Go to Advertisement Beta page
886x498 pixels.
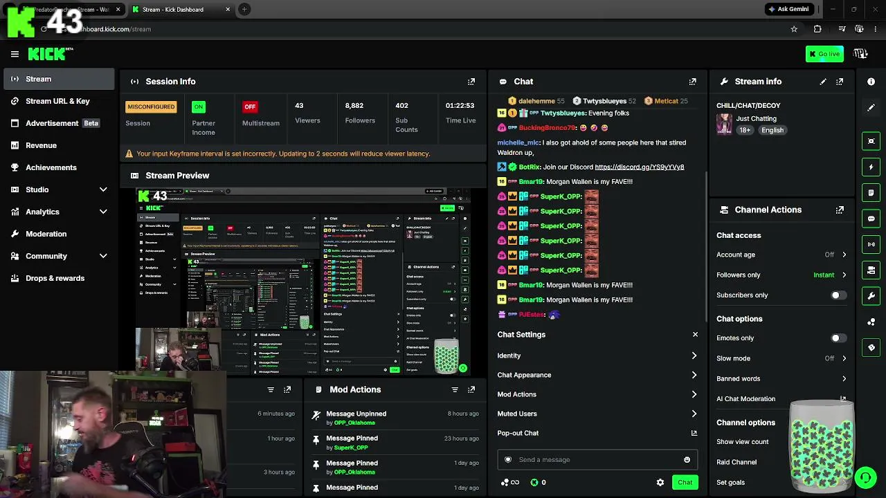pos(59,123)
